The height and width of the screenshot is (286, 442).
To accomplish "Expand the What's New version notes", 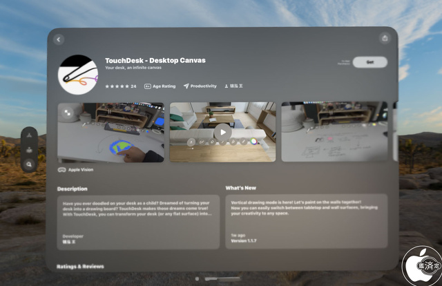I will (x=307, y=222).
